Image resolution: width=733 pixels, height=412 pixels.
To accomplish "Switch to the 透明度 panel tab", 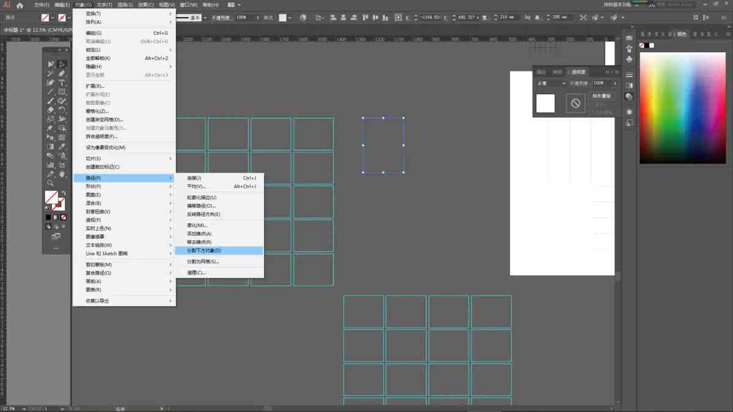I will (577, 72).
